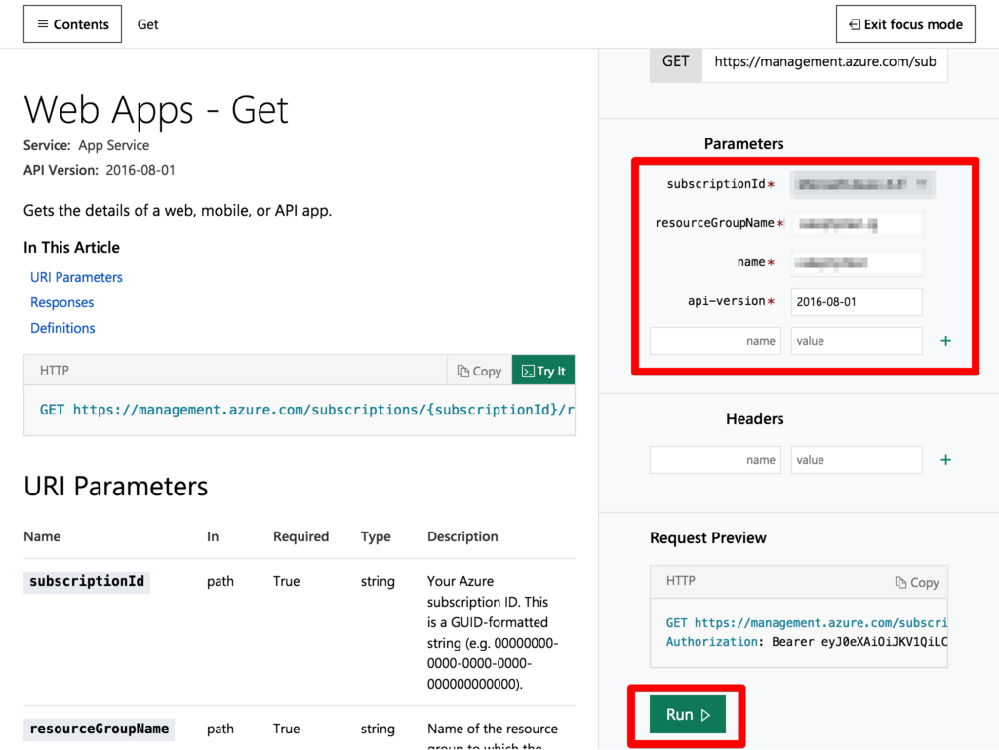The height and width of the screenshot is (750, 999).
Task: Copy the Request Preview HTTP code
Action: 917,582
